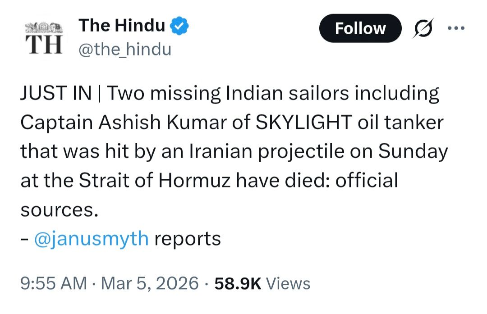Open the three-dot more options menu

point(455,27)
